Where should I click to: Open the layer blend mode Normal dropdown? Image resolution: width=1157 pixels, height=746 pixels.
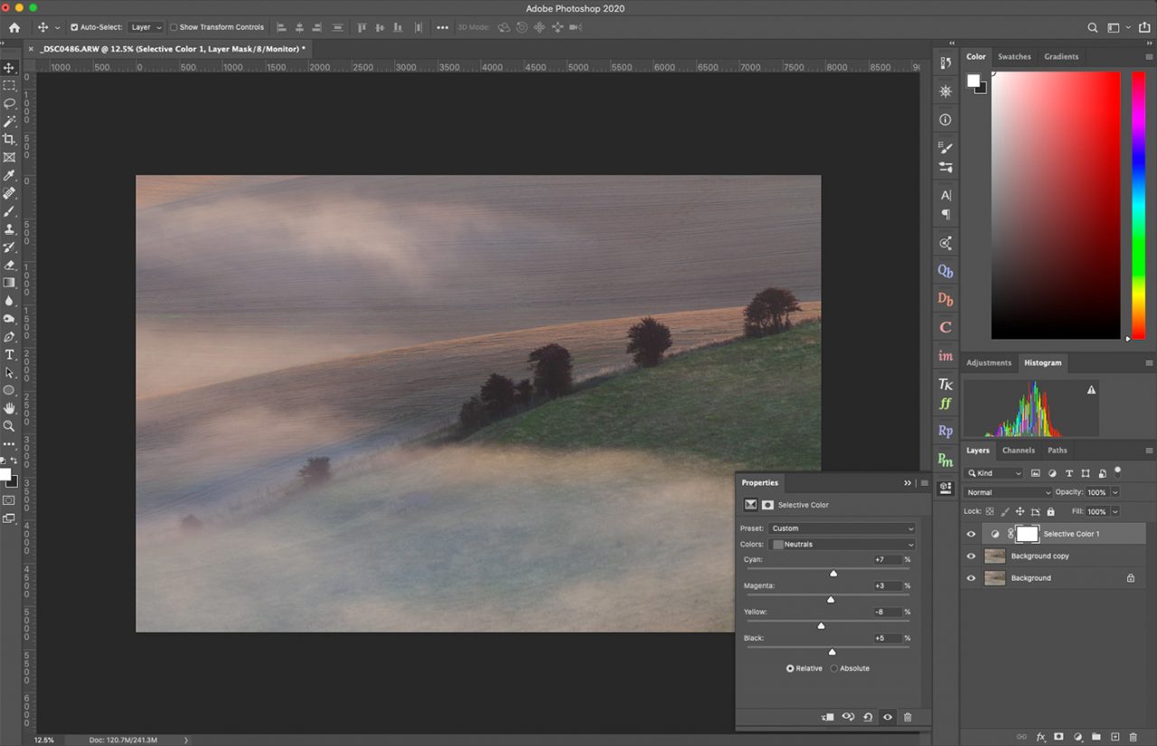pyautogui.click(x=1006, y=491)
